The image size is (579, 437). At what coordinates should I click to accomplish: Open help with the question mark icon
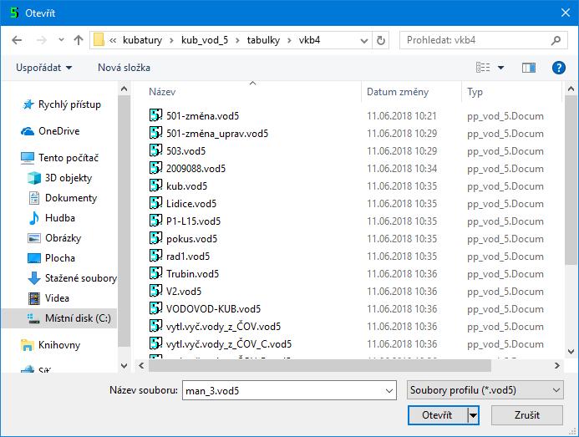(x=559, y=68)
